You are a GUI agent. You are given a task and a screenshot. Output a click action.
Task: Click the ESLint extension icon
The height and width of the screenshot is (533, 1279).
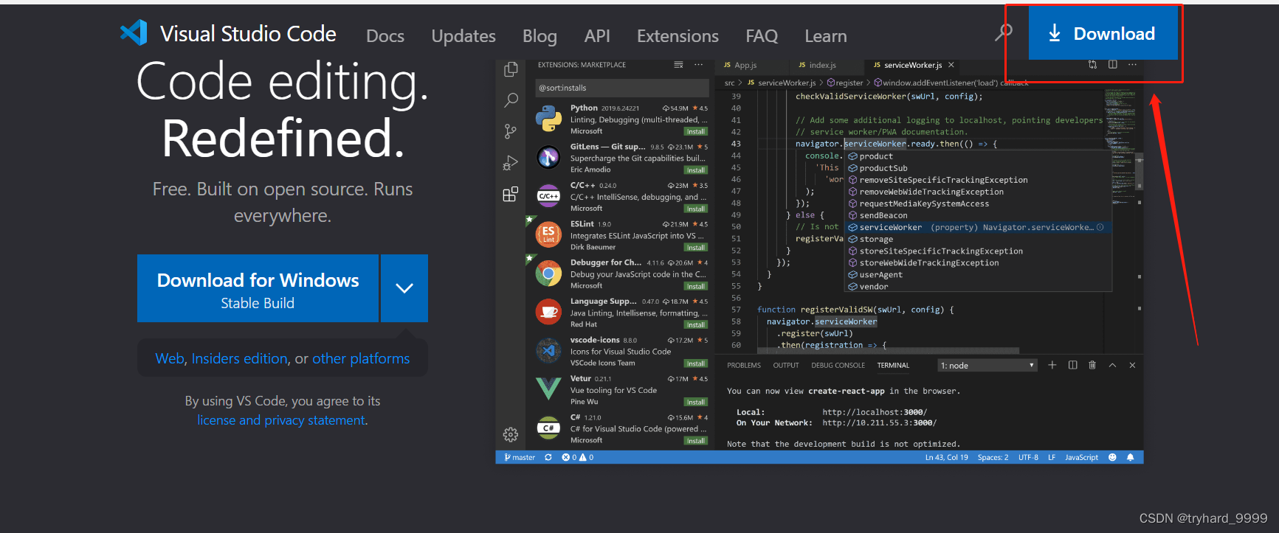pyautogui.click(x=548, y=234)
